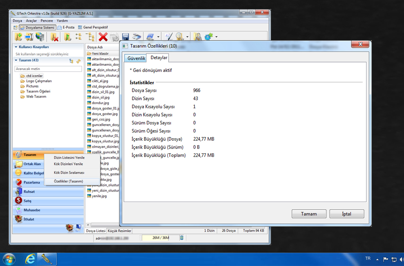The image size is (404, 266).
Task: Collapse the Tasarım (43) tree section
Action: [x=16, y=61]
